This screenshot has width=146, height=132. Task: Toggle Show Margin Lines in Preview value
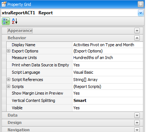[x=108, y=93]
